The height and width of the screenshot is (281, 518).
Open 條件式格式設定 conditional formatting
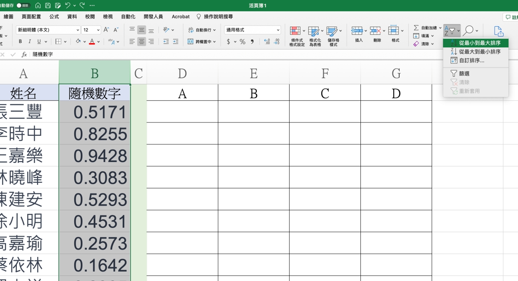[x=297, y=37]
